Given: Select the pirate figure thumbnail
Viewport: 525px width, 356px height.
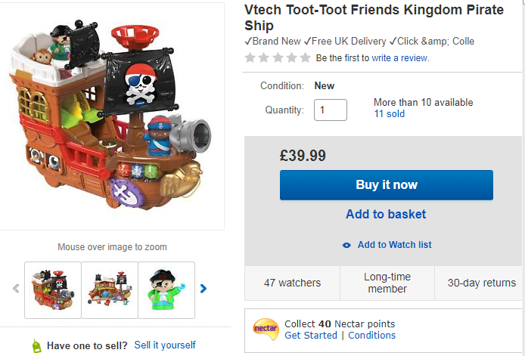Looking at the screenshot, I should coord(166,289).
